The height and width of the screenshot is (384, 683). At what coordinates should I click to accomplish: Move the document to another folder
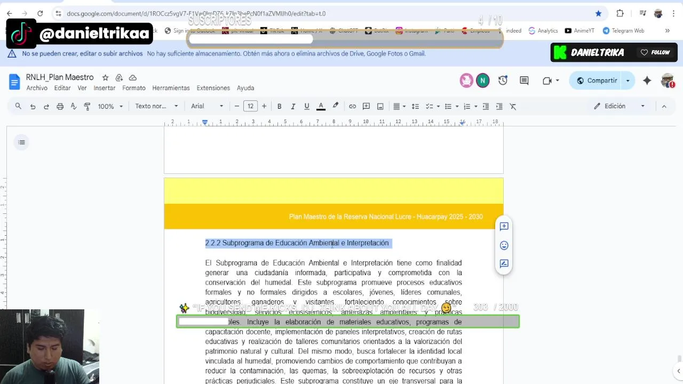click(119, 78)
